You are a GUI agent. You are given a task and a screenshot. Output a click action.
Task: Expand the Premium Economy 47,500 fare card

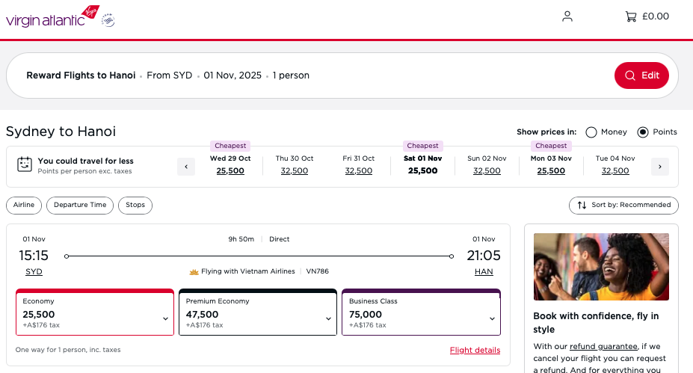(x=258, y=312)
